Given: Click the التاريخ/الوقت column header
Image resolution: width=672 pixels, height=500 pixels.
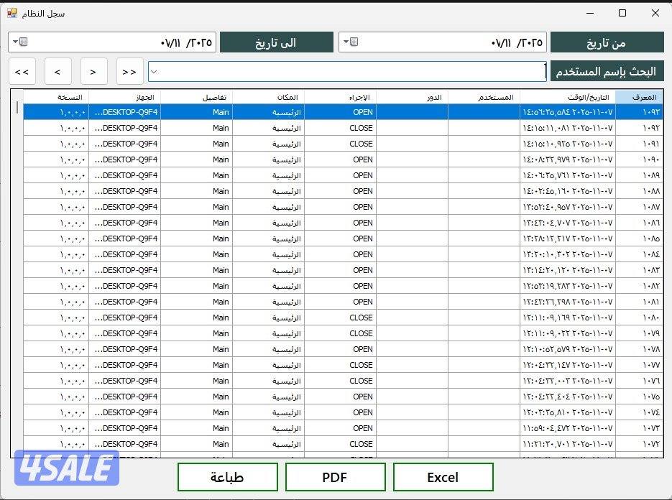Looking at the screenshot, I should coord(568,97).
